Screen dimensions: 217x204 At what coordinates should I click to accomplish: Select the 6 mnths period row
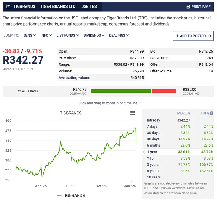(178, 145)
